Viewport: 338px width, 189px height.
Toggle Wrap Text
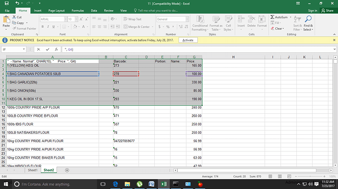coord(133,19)
